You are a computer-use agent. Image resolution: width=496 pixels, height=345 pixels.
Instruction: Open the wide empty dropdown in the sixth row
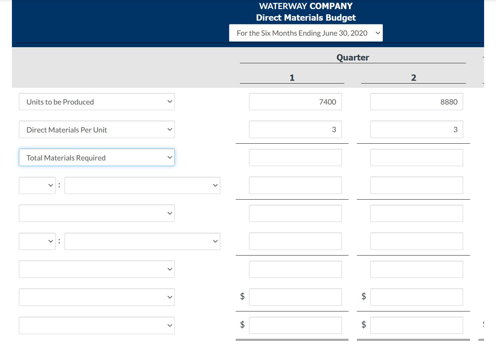[x=142, y=241]
